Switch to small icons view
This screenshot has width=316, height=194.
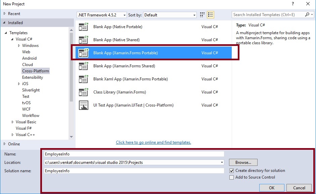(202, 15)
